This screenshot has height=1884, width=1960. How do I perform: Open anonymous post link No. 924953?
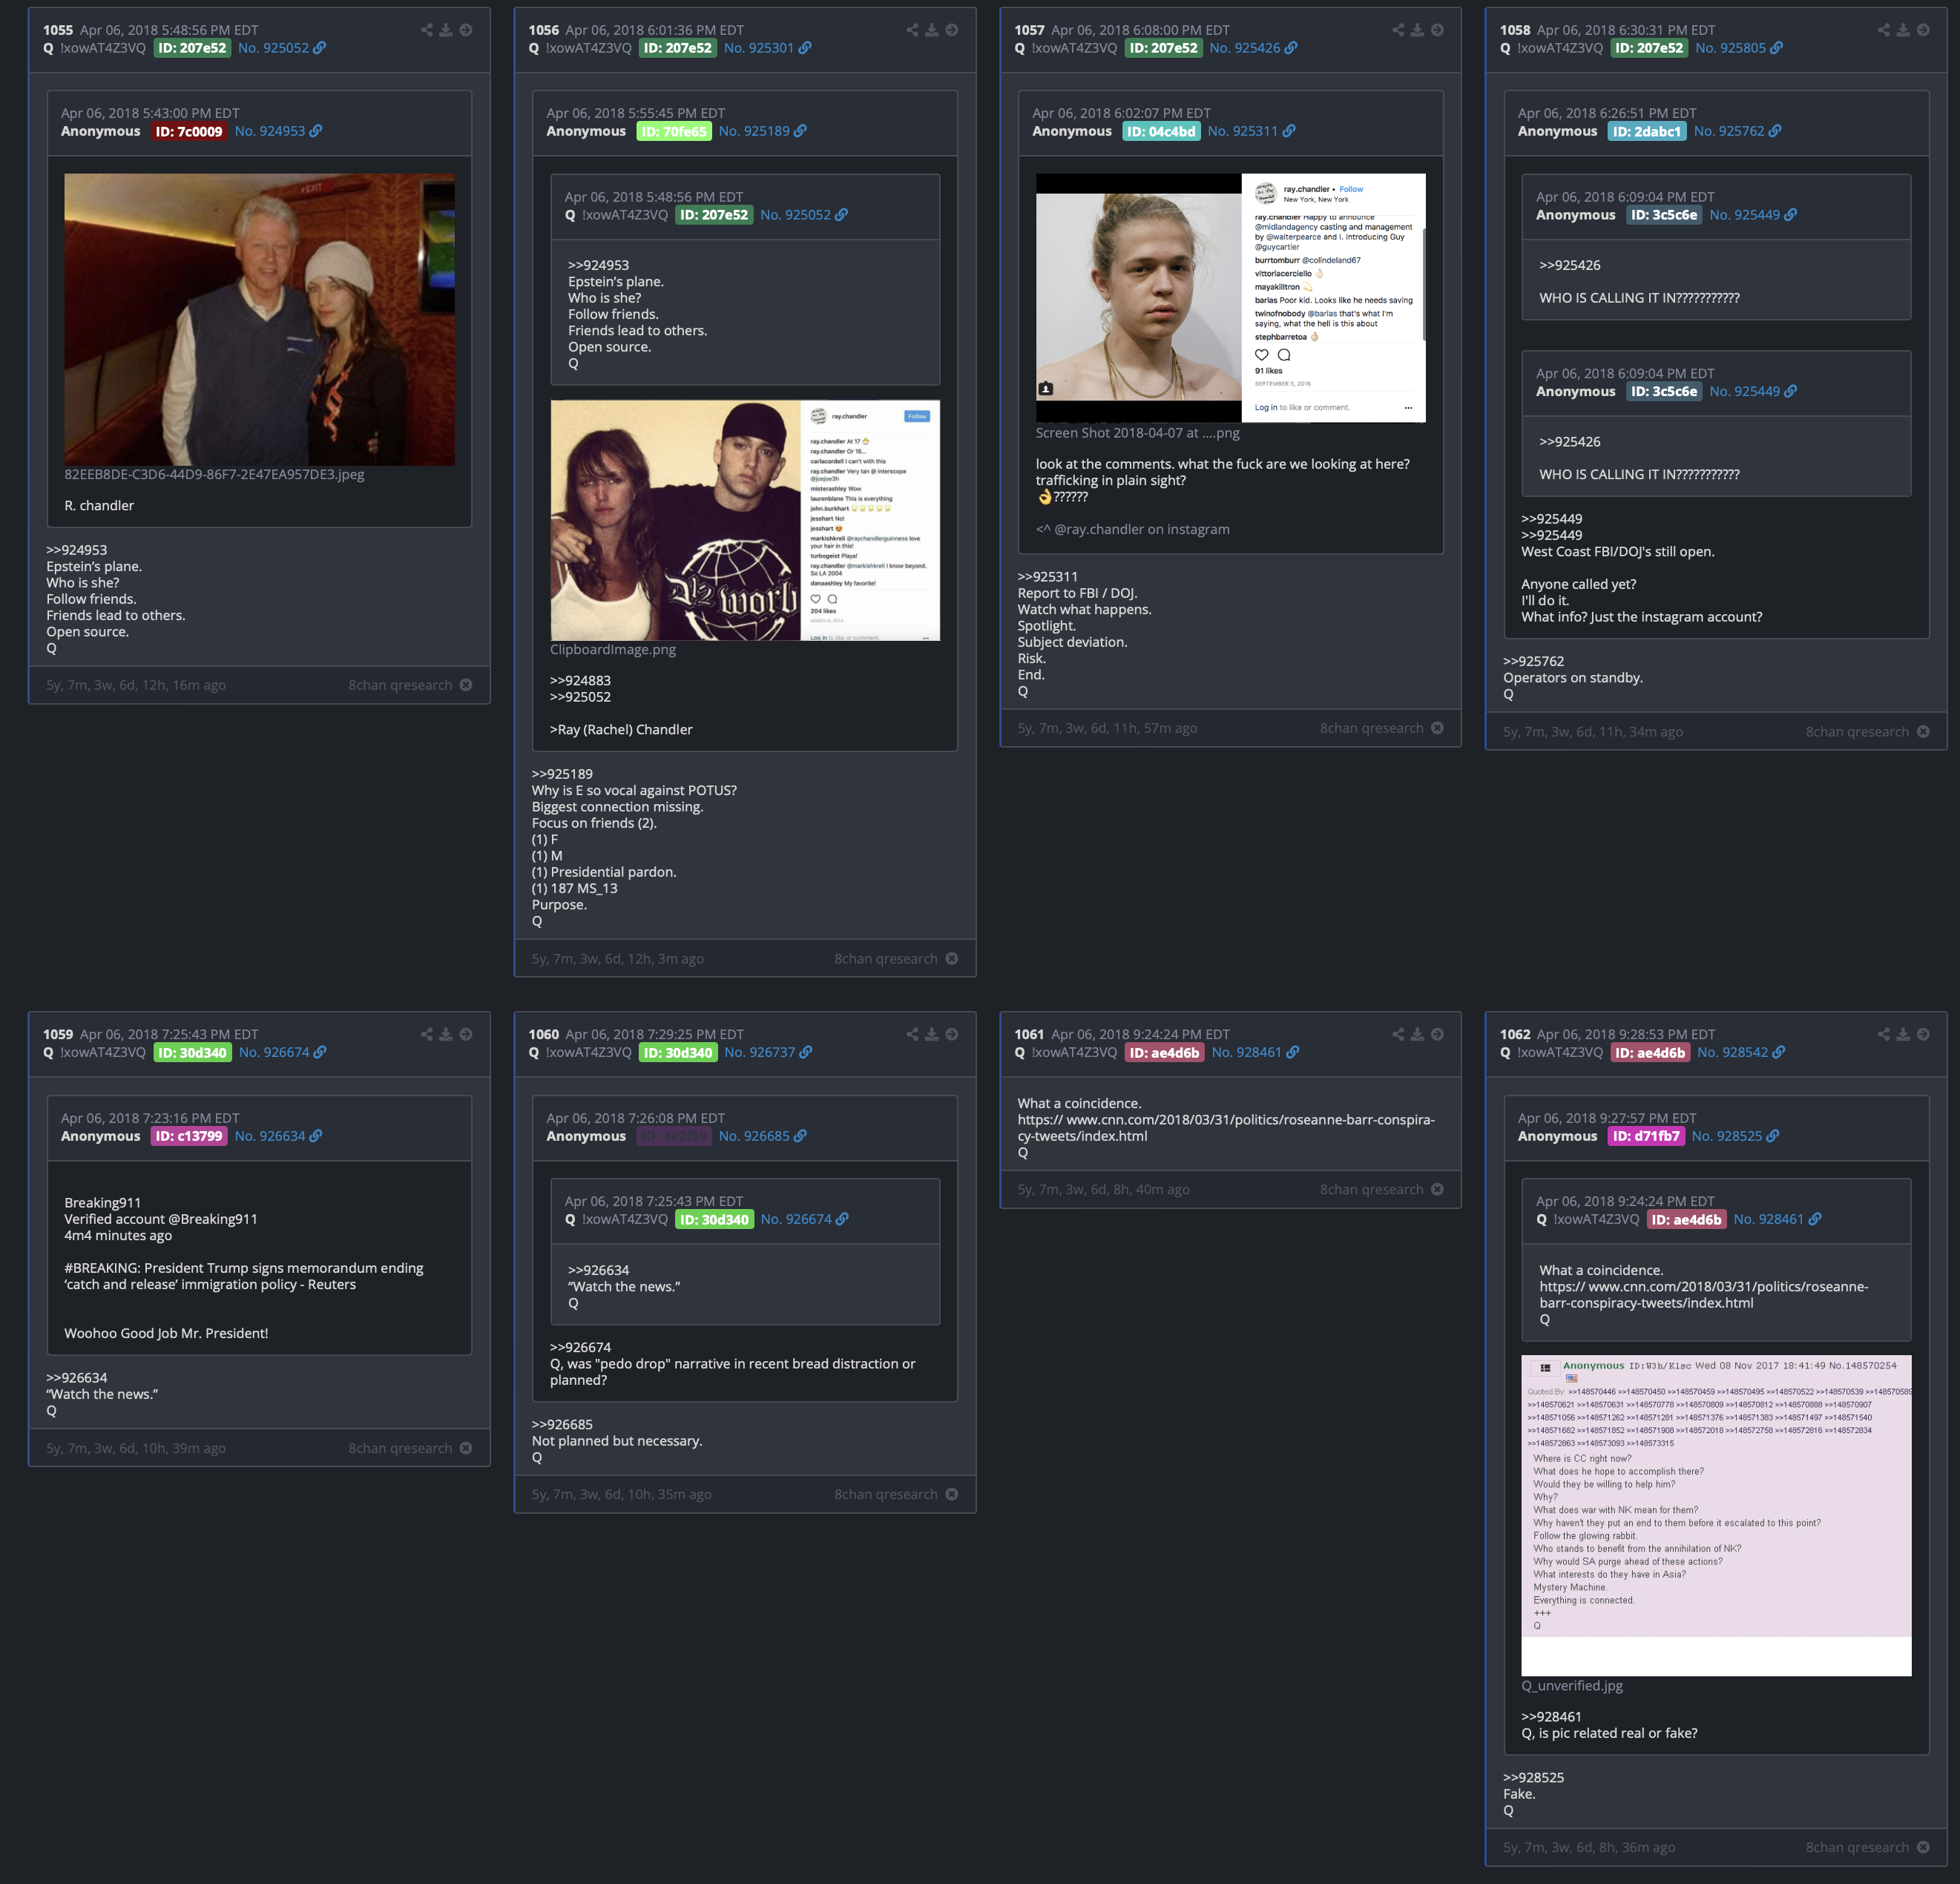point(270,131)
